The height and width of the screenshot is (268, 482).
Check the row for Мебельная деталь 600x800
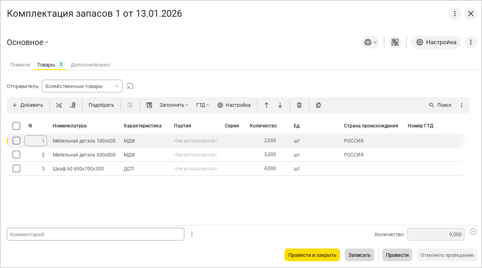point(16,155)
